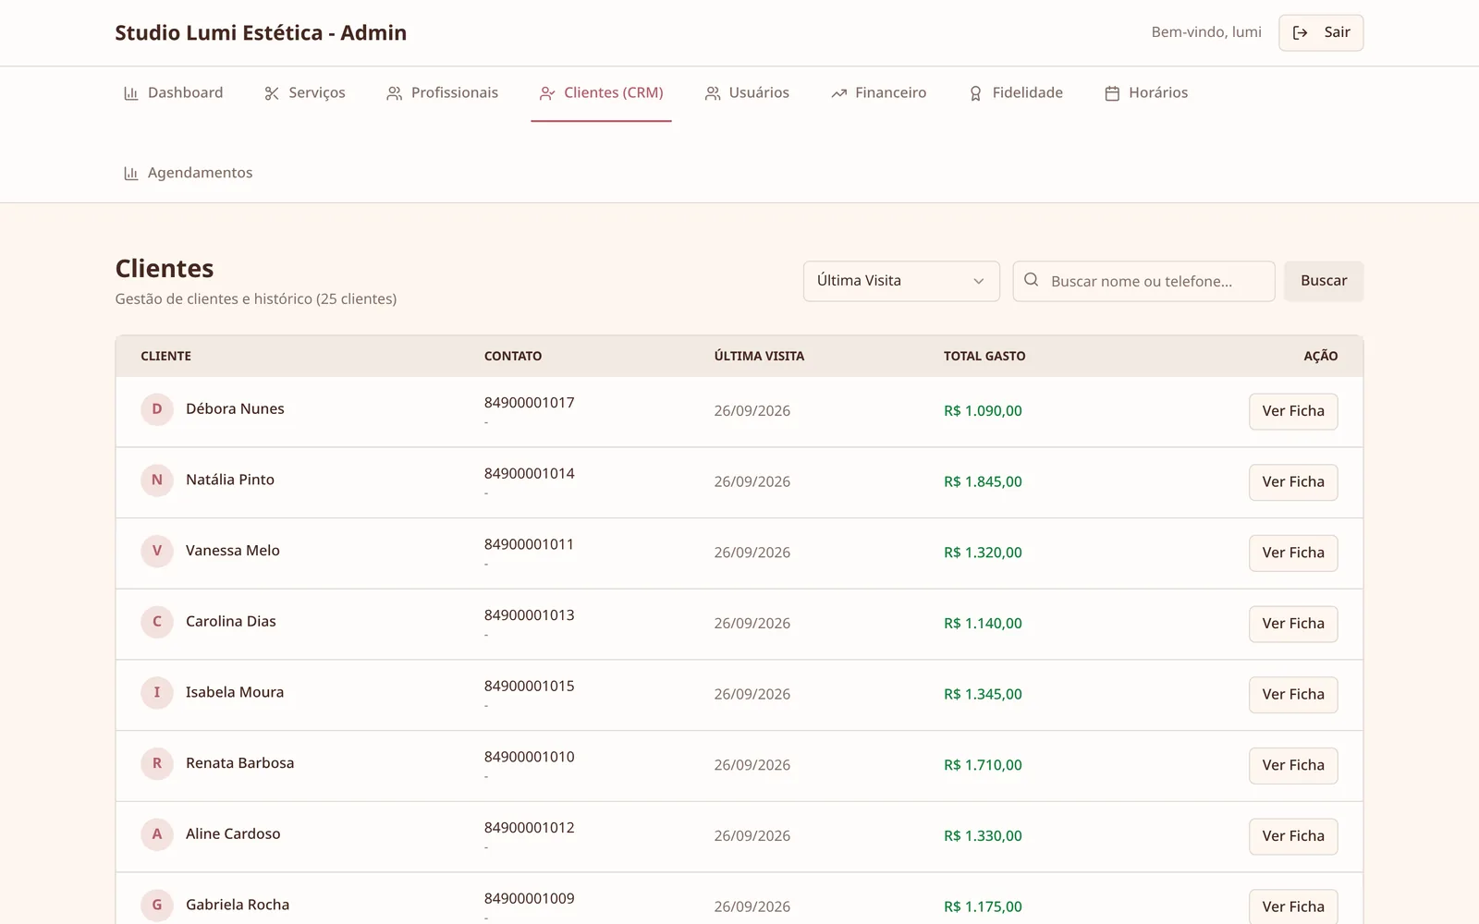Click the Clientes (CRM) user-check icon
The image size is (1479, 924).
point(547,93)
